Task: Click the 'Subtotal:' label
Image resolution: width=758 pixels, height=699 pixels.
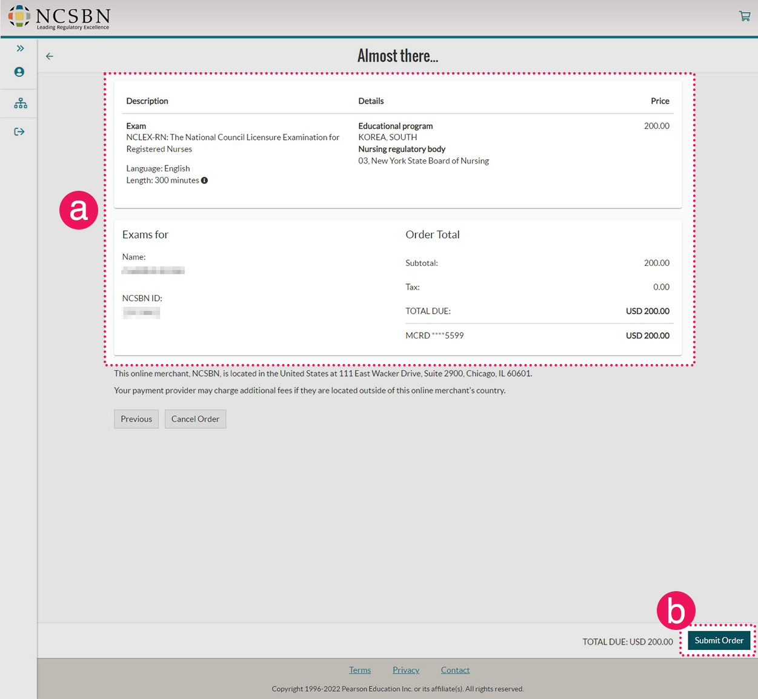Action: point(422,263)
